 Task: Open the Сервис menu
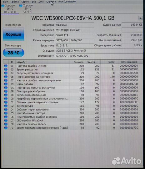click(x=25, y=2)
